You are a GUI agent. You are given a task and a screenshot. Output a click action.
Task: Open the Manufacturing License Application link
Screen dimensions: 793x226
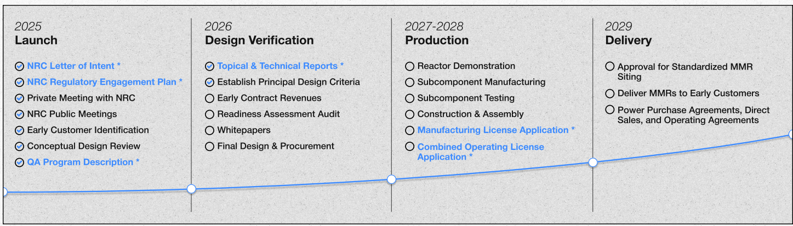coord(496,130)
